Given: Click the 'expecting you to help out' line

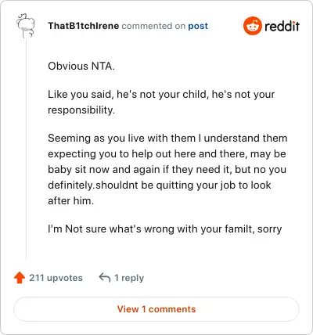Looking at the screenshot, I should [x=167, y=154].
